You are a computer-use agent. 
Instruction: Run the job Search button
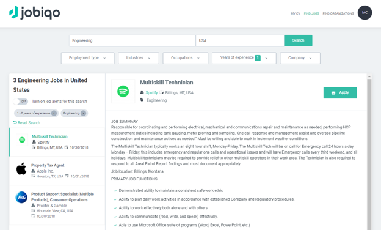click(x=298, y=40)
